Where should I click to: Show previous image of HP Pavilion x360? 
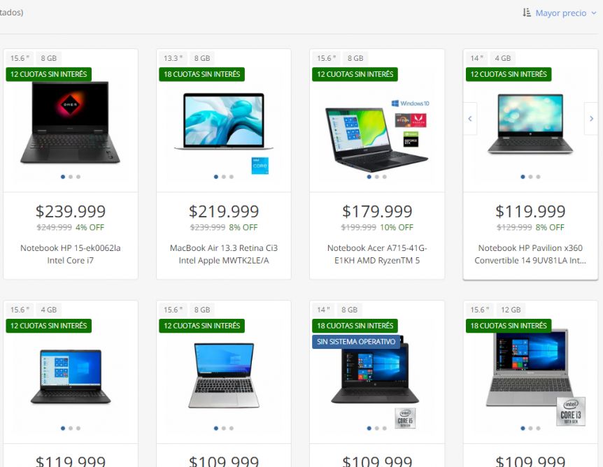click(470, 118)
